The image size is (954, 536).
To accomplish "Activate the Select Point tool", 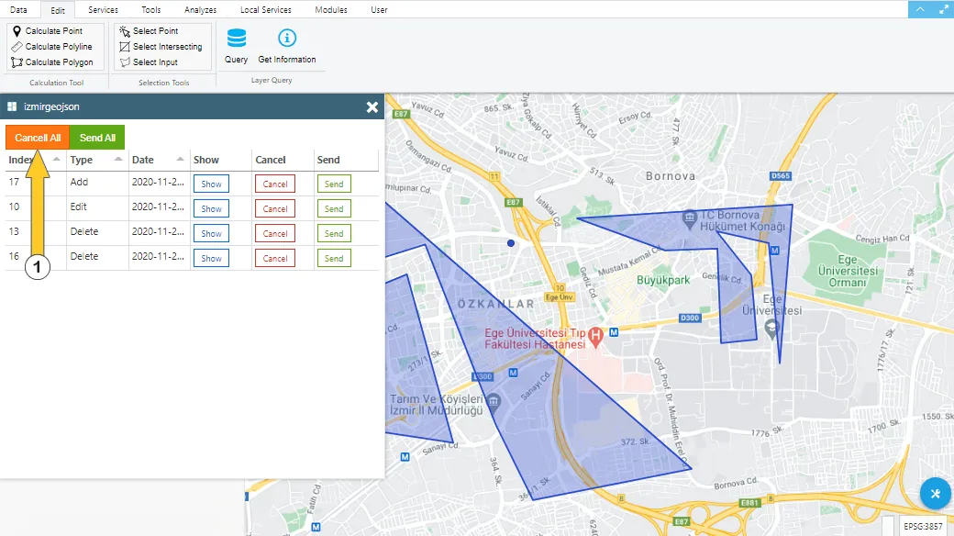I will point(149,31).
